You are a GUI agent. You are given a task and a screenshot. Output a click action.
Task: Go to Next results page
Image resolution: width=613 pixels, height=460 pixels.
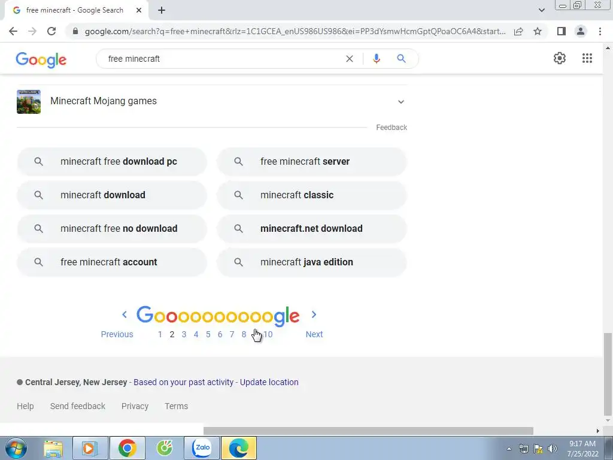[314, 334]
